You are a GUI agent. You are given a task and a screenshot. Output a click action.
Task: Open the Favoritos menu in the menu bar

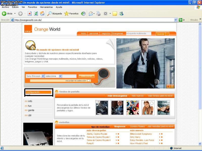coord(33,7)
